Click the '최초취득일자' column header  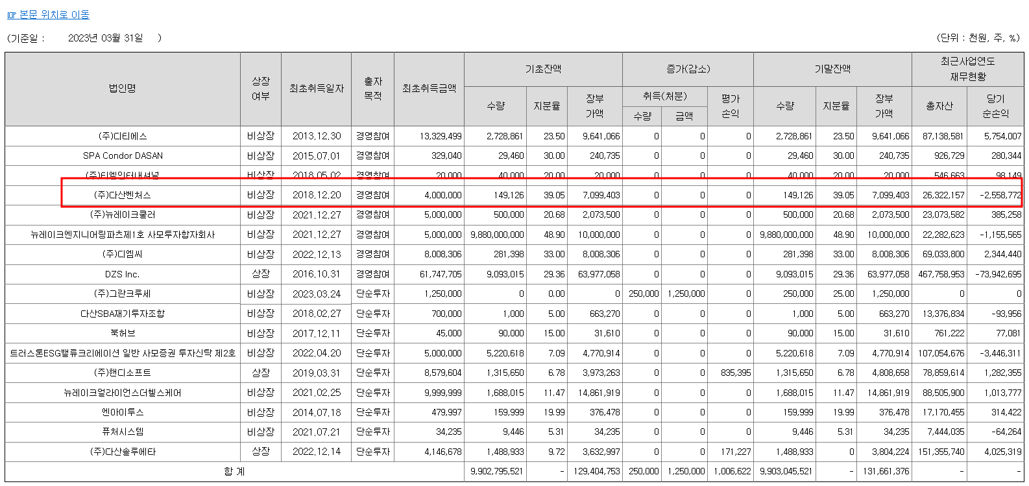pyautogui.click(x=317, y=89)
